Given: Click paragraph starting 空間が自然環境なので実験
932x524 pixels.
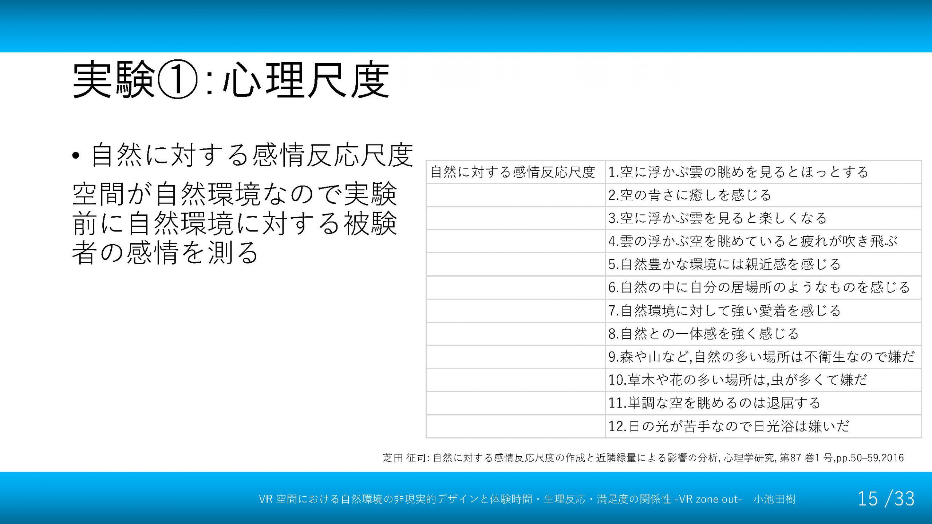Looking at the screenshot, I should tap(234, 222).
